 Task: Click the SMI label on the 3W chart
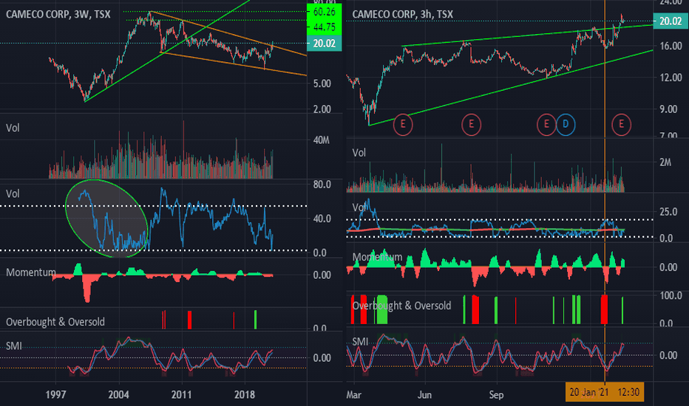[13, 346]
